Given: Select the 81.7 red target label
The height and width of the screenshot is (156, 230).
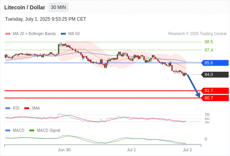Looking at the screenshot, I should (215, 91).
